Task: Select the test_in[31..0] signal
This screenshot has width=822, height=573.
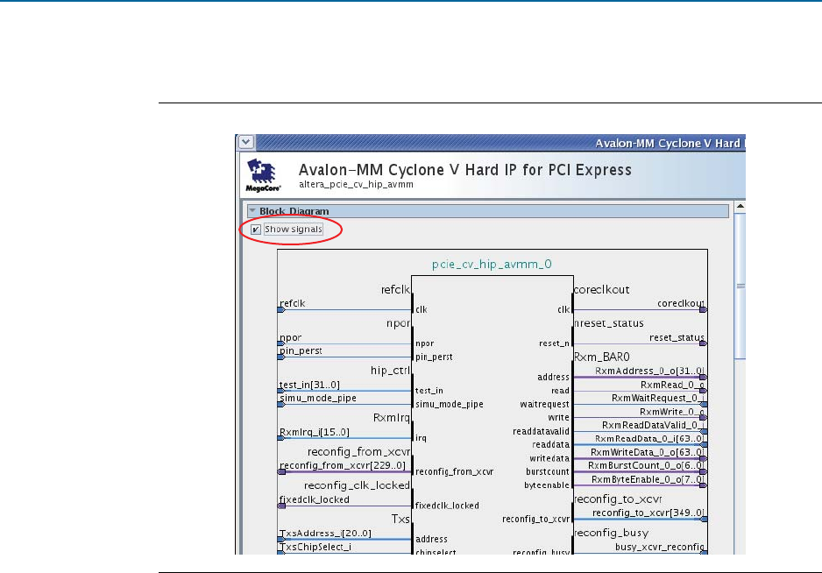Action: (x=309, y=385)
